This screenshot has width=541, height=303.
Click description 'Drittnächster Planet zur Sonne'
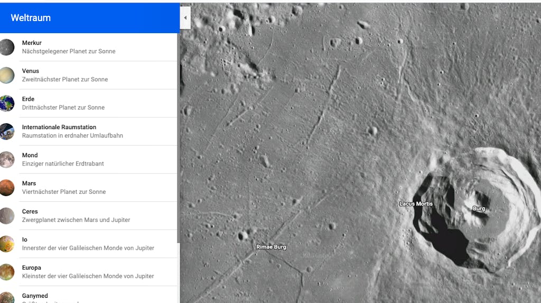tap(63, 107)
